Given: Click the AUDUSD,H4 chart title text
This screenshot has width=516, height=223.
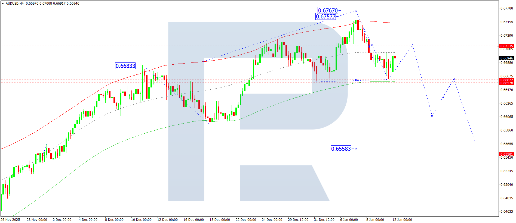Looking at the screenshot, I should click(15, 4).
